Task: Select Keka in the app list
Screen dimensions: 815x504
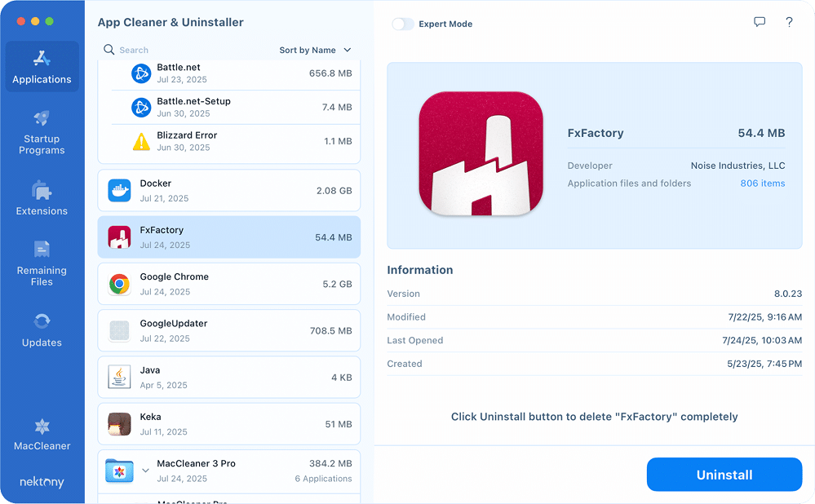Action: pyautogui.click(x=228, y=425)
